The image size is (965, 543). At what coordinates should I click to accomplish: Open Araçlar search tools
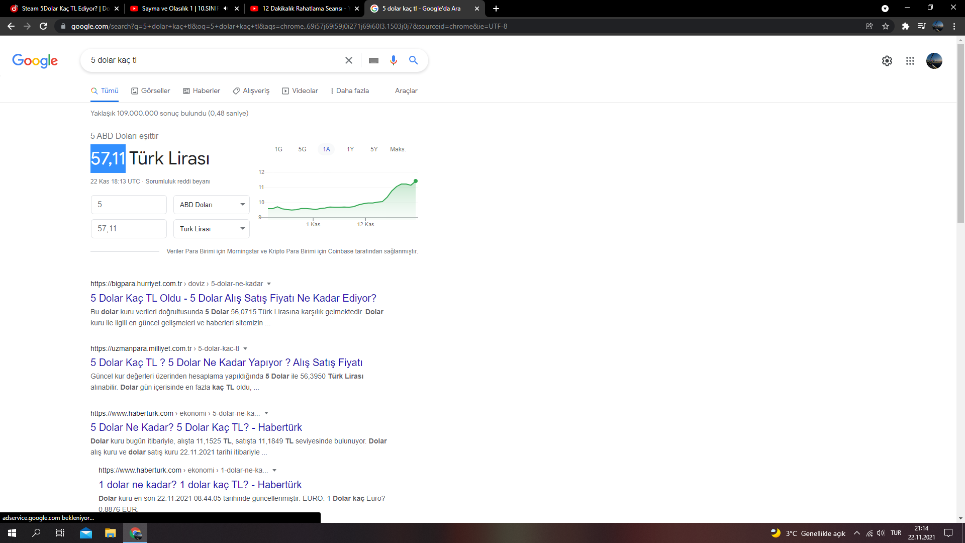point(406,91)
